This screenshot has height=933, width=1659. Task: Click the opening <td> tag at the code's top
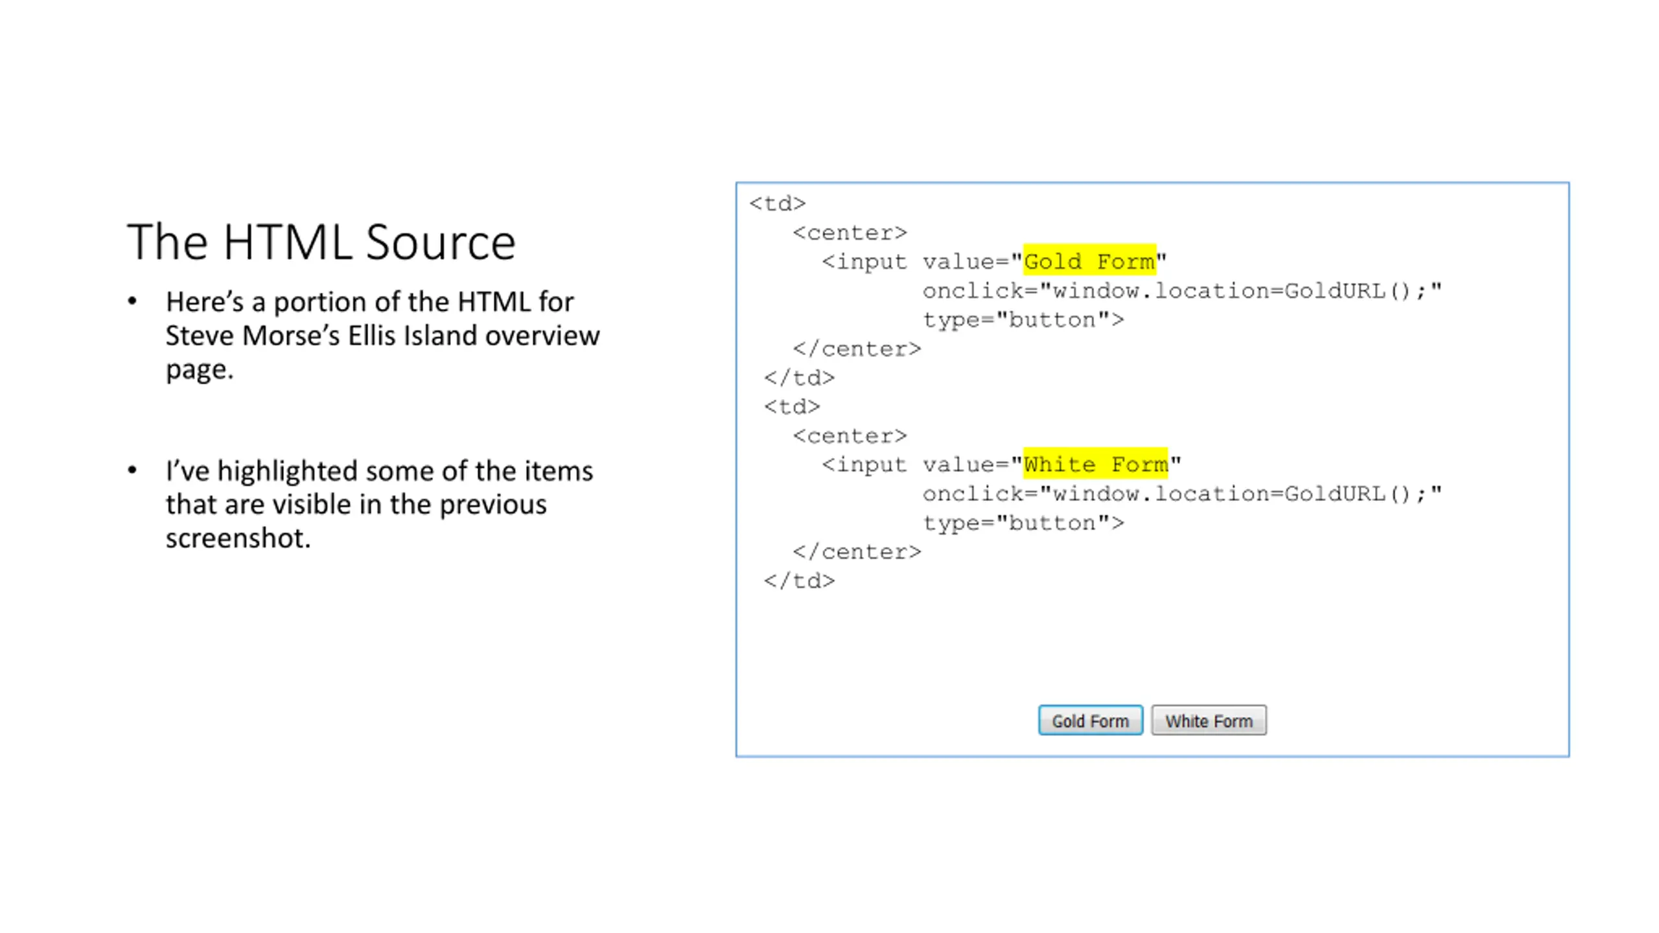click(x=778, y=203)
